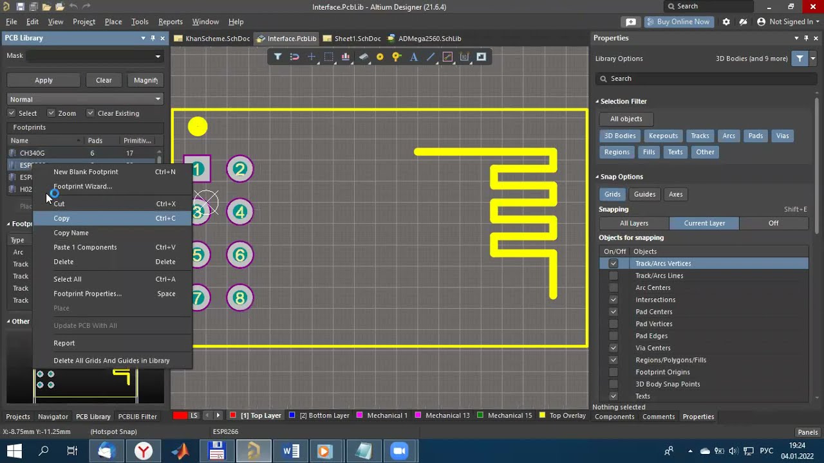
Task: Enable Track/Arcs Lines snapping
Action: click(613, 275)
